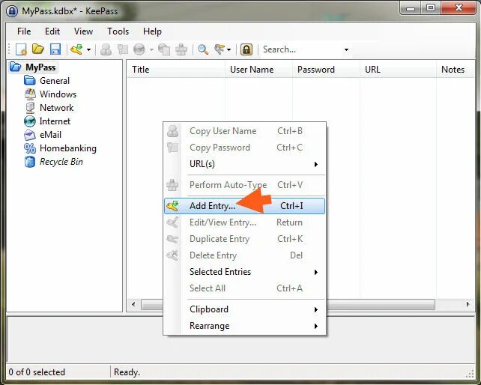Screen dimensions: 481x385
Task: Click the Find magnifier toolbar icon
Action: [203, 49]
